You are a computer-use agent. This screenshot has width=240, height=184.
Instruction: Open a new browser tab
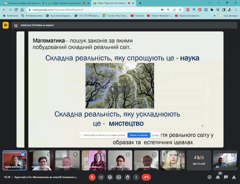(x=140, y=3)
